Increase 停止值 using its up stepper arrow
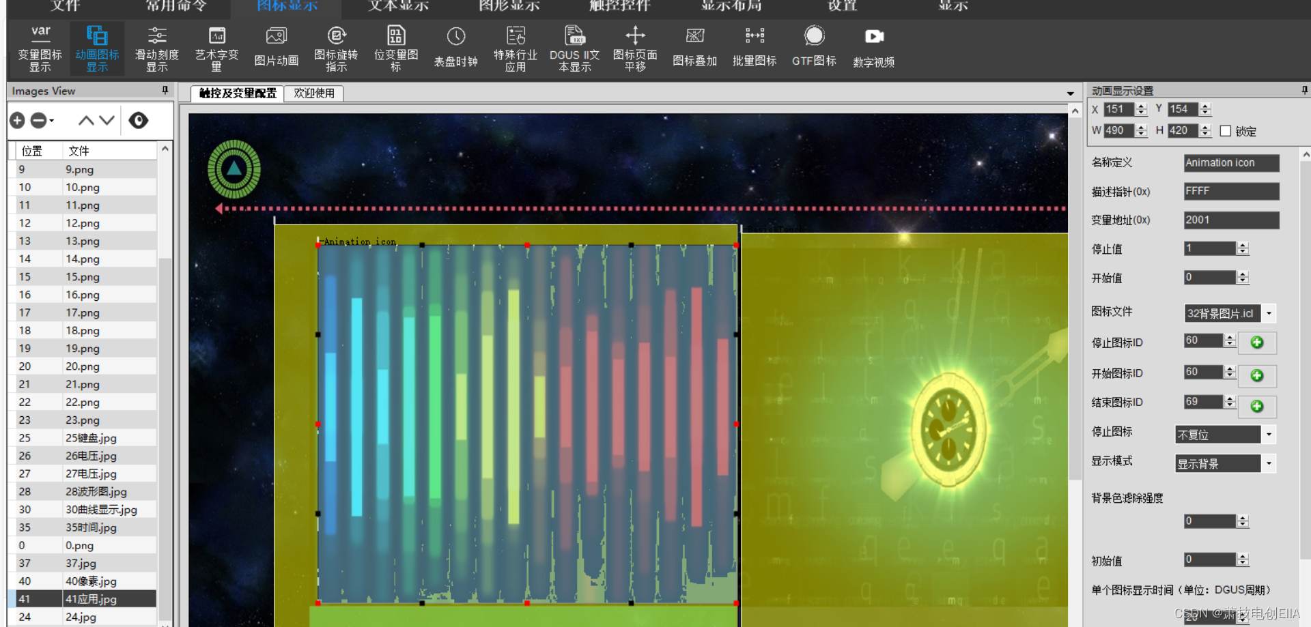This screenshot has height=627, width=1311. 1243,245
